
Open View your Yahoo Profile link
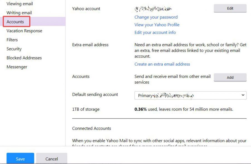(157, 25)
